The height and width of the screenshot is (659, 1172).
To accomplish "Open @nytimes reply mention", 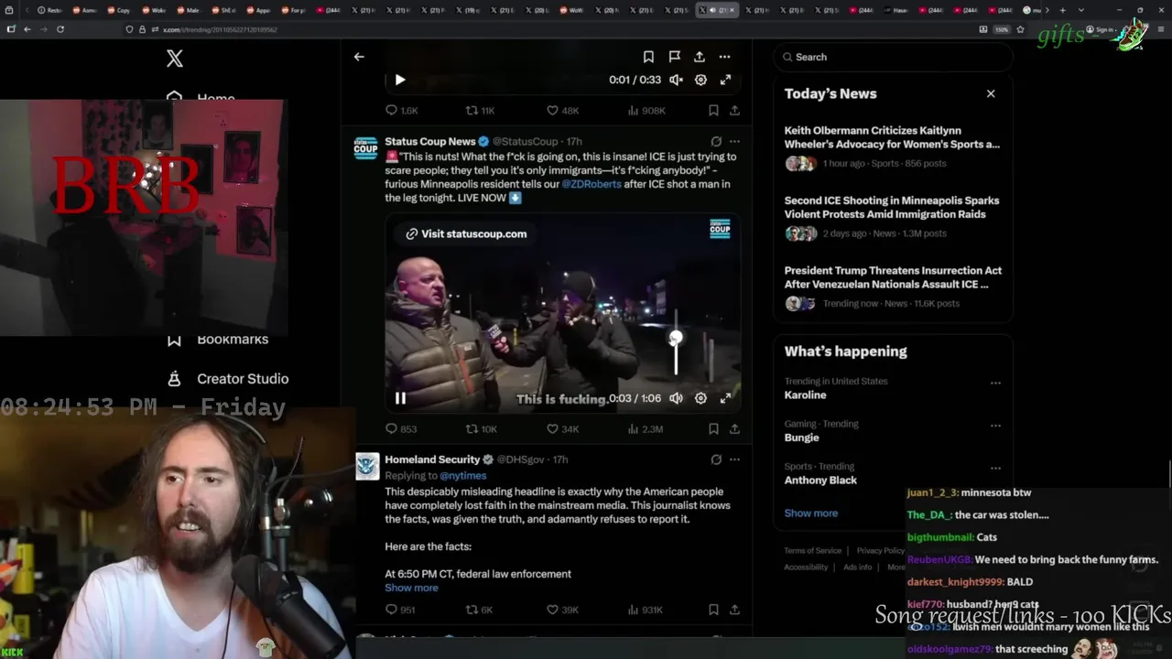I will click(x=462, y=476).
